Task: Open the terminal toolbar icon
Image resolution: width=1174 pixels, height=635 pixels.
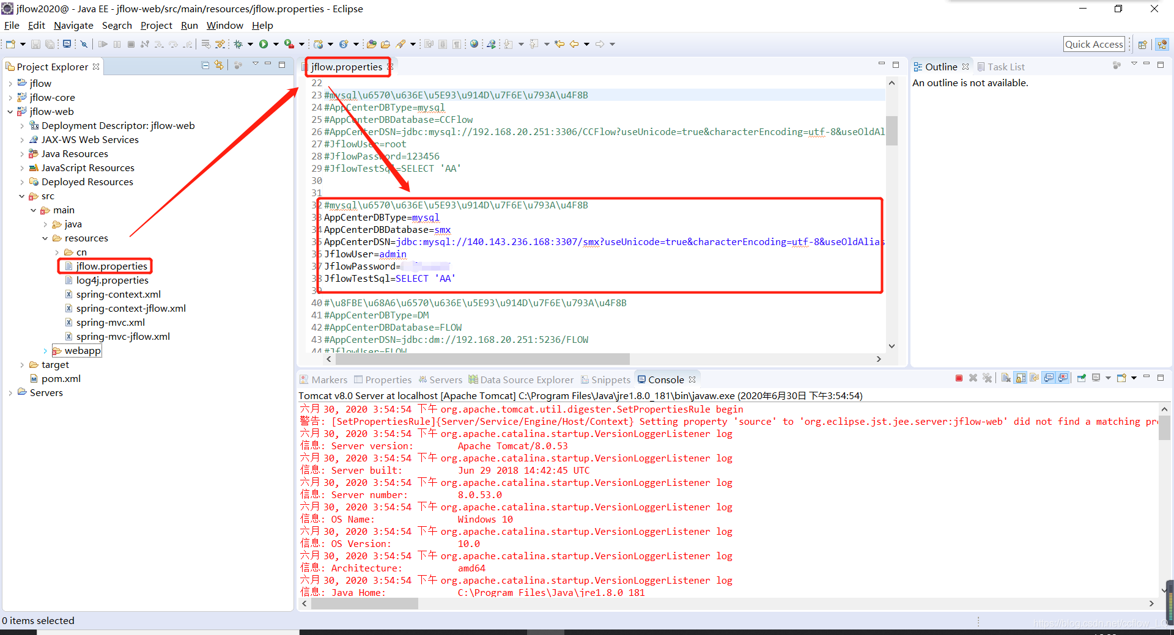Action: pos(67,44)
